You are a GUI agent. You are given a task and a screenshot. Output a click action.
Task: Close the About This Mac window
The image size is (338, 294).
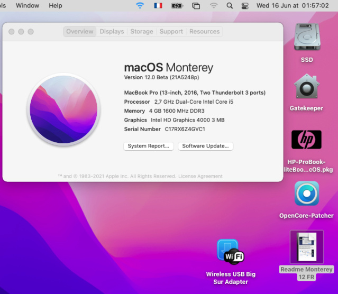12,32
